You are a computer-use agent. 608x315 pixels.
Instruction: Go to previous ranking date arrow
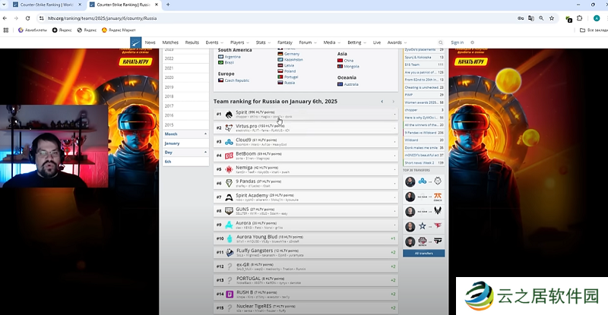click(x=382, y=101)
